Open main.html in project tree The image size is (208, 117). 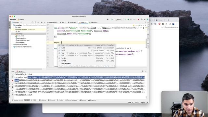pyautogui.click(x=20, y=36)
